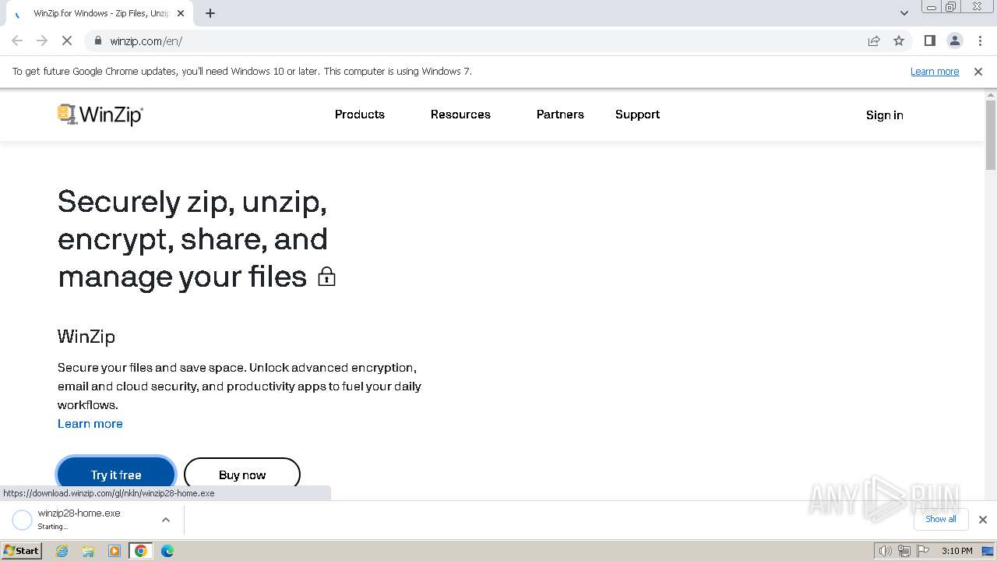The height and width of the screenshot is (561, 997).
Task: Show all downloads
Action: 941,520
